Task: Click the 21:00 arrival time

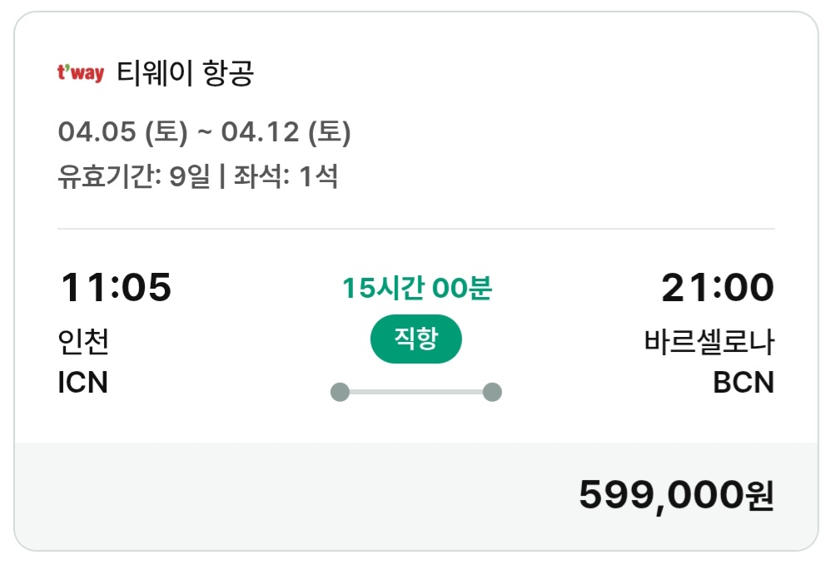Action: (x=717, y=288)
